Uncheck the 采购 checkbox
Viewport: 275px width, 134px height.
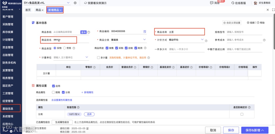coord(116,48)
